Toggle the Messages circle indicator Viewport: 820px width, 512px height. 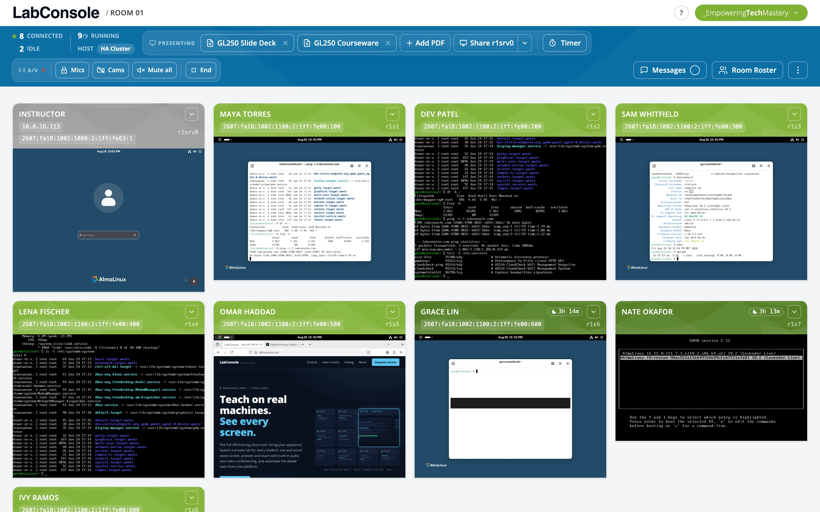[695, 70]
